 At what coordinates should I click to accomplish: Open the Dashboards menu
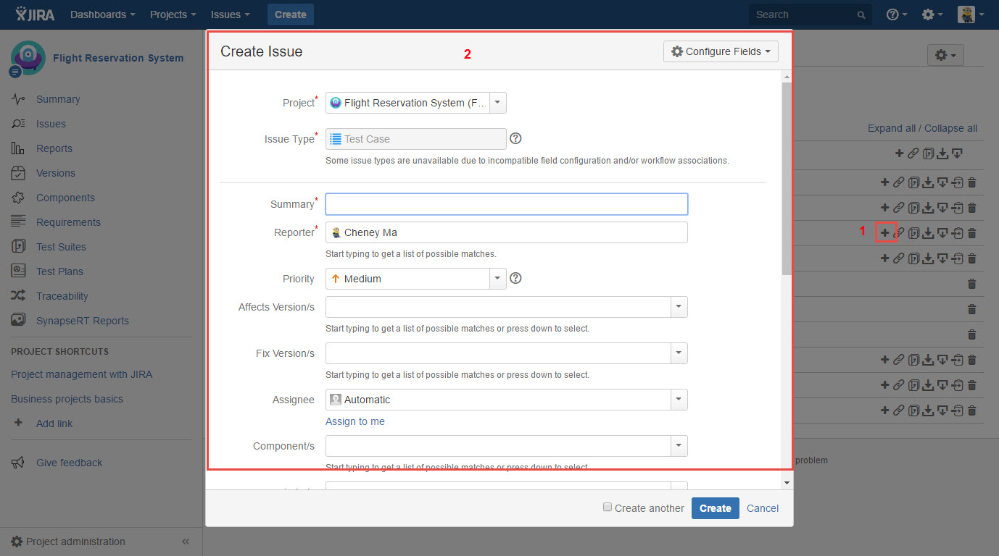102,14
